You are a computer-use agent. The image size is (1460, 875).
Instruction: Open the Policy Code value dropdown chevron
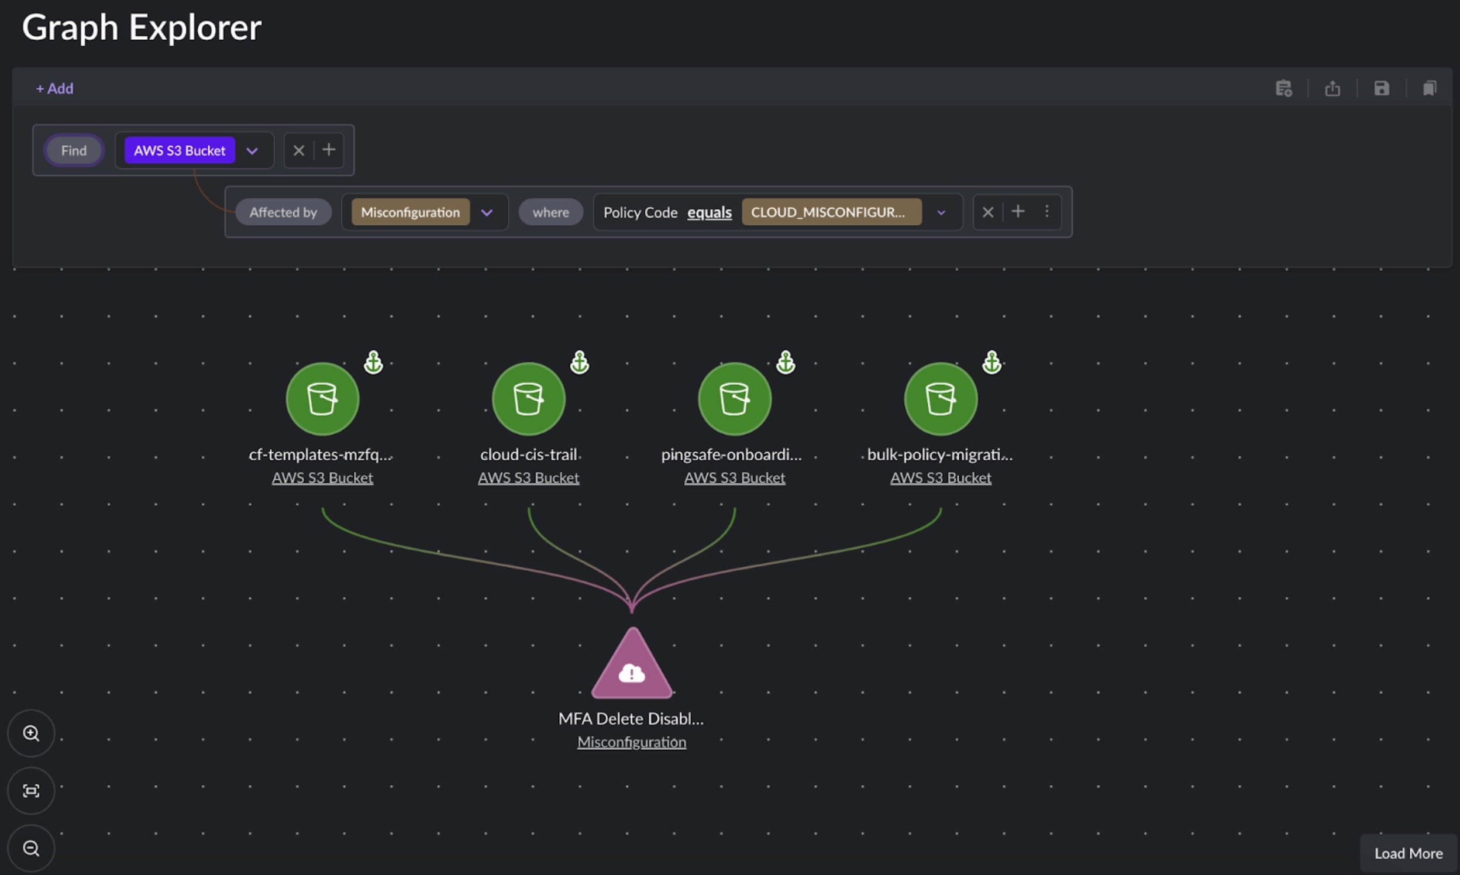[941, 212]
